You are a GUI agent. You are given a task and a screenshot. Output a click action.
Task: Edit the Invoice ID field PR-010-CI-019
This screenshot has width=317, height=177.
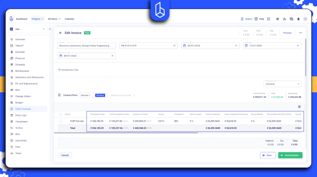148,46
